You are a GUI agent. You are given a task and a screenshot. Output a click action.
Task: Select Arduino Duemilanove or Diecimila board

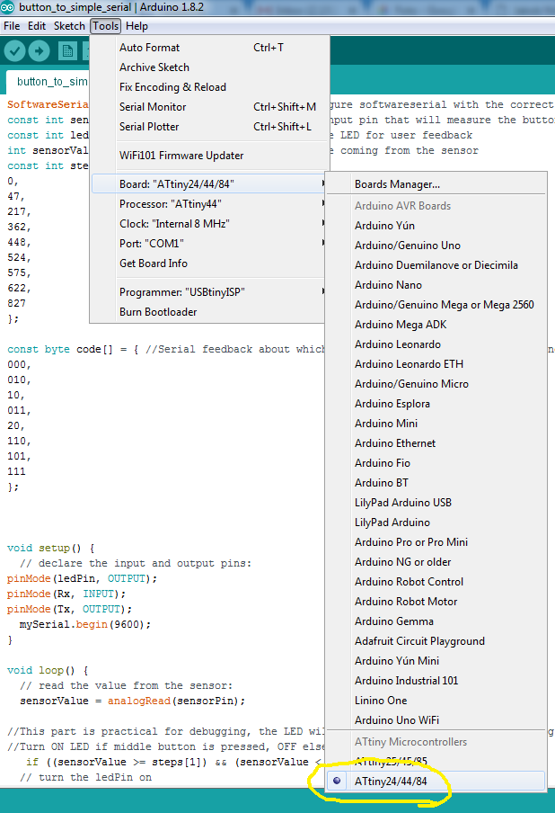pyautogui.click(x=435, y=265)
